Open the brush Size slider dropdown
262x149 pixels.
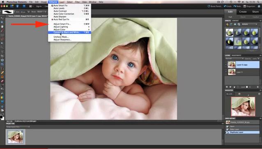[28, 12]
